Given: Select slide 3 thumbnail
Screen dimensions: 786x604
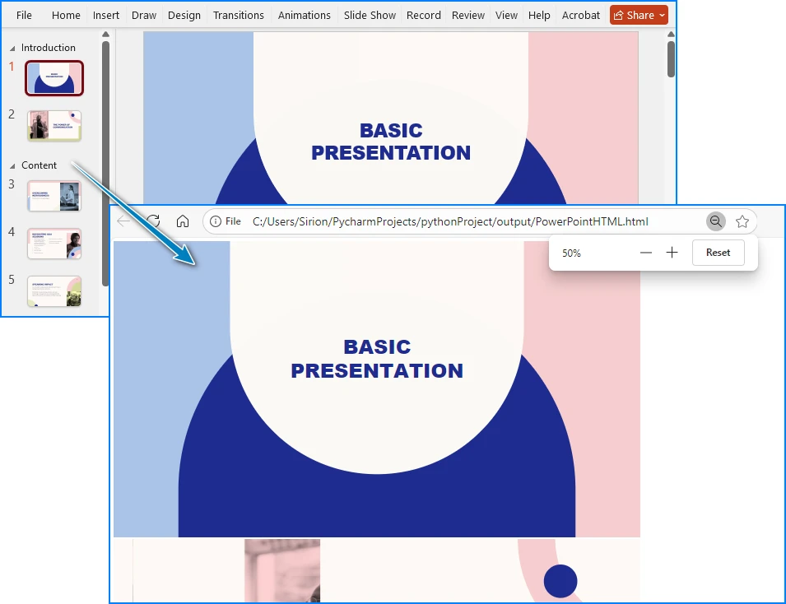Looking at the screenshot, I should (54, 196).
